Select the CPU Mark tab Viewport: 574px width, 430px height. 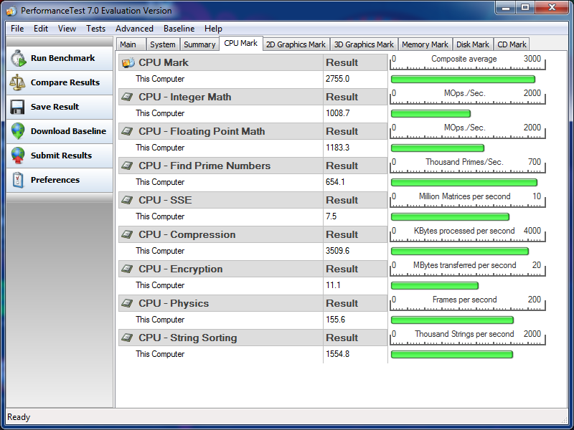coord(241,43)
